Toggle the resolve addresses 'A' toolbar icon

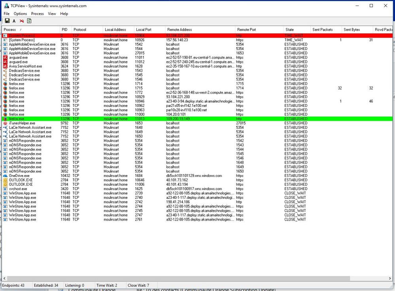14,21
